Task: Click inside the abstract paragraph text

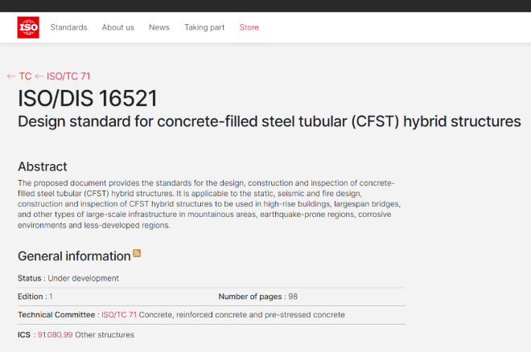Action: tap(209, 204)
